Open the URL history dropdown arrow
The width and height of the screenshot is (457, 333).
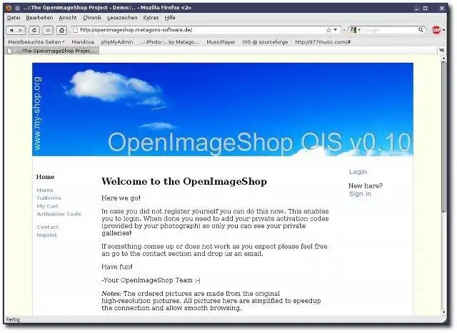click(x=336, y=30)
